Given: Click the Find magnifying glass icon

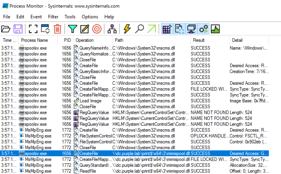Looking at the screenshot, I should point(140,29).
